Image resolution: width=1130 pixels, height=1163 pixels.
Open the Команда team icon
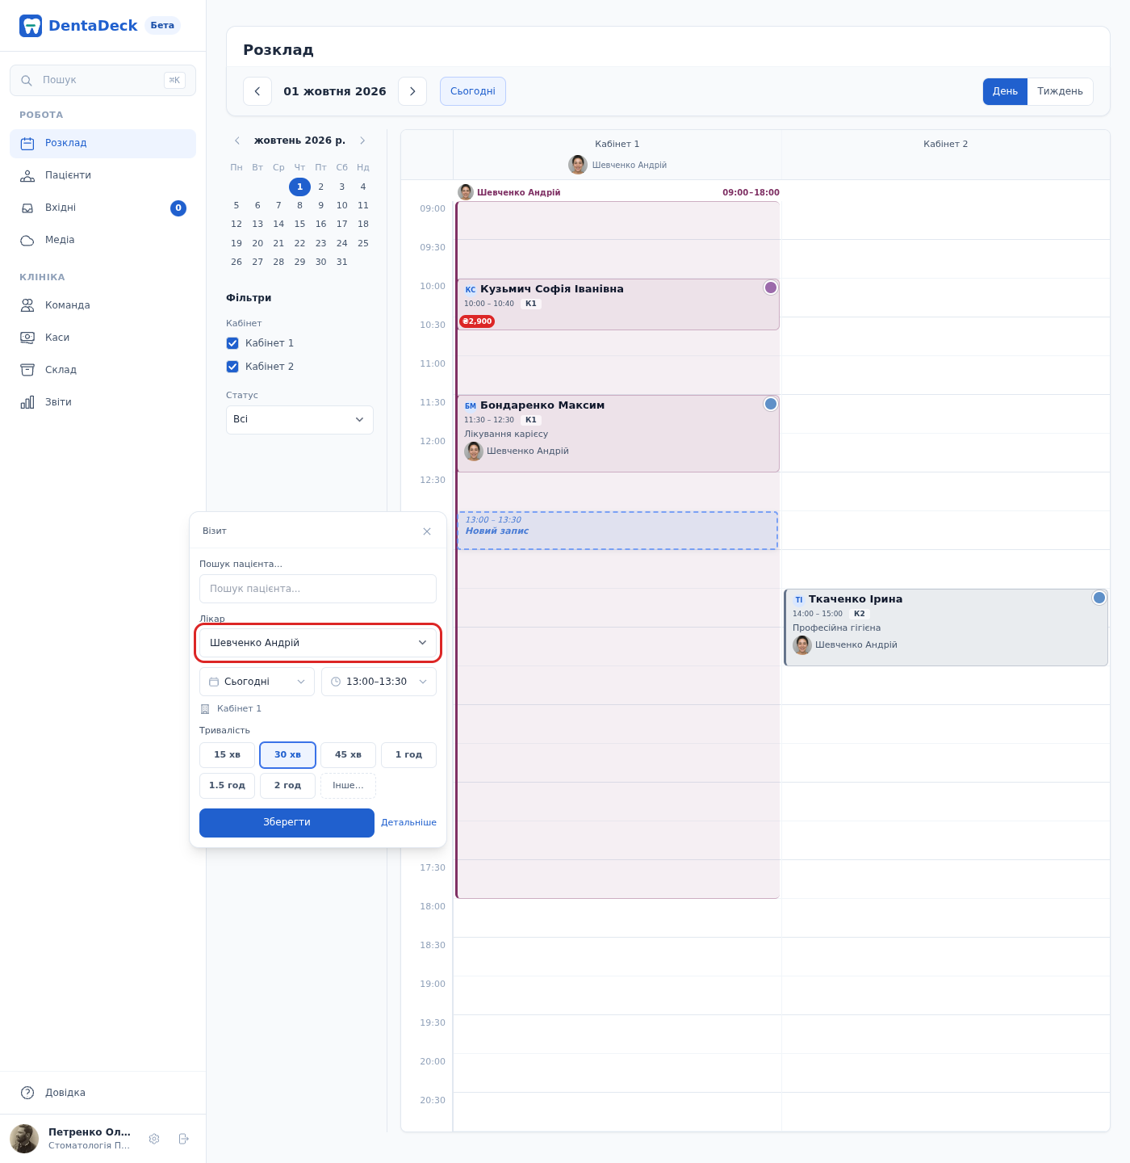[27, 305]
